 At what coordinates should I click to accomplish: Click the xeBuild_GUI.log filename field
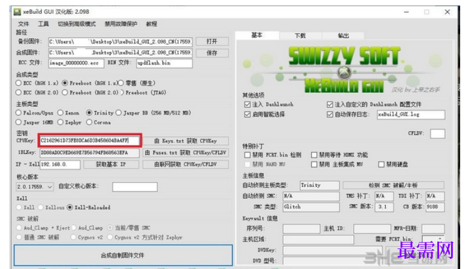coord(411,115)
